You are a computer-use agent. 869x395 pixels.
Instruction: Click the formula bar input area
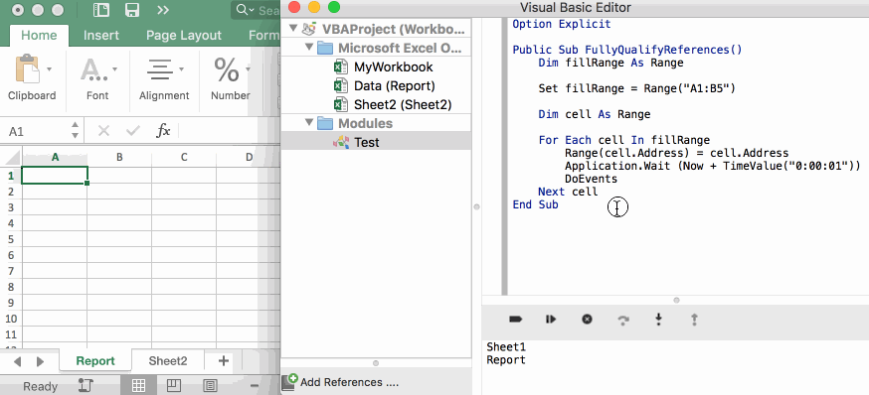(x=230, y=131)
